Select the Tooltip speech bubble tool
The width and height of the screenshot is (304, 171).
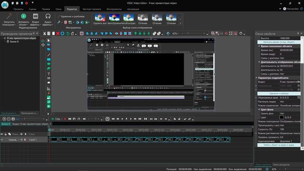(48, 83)
